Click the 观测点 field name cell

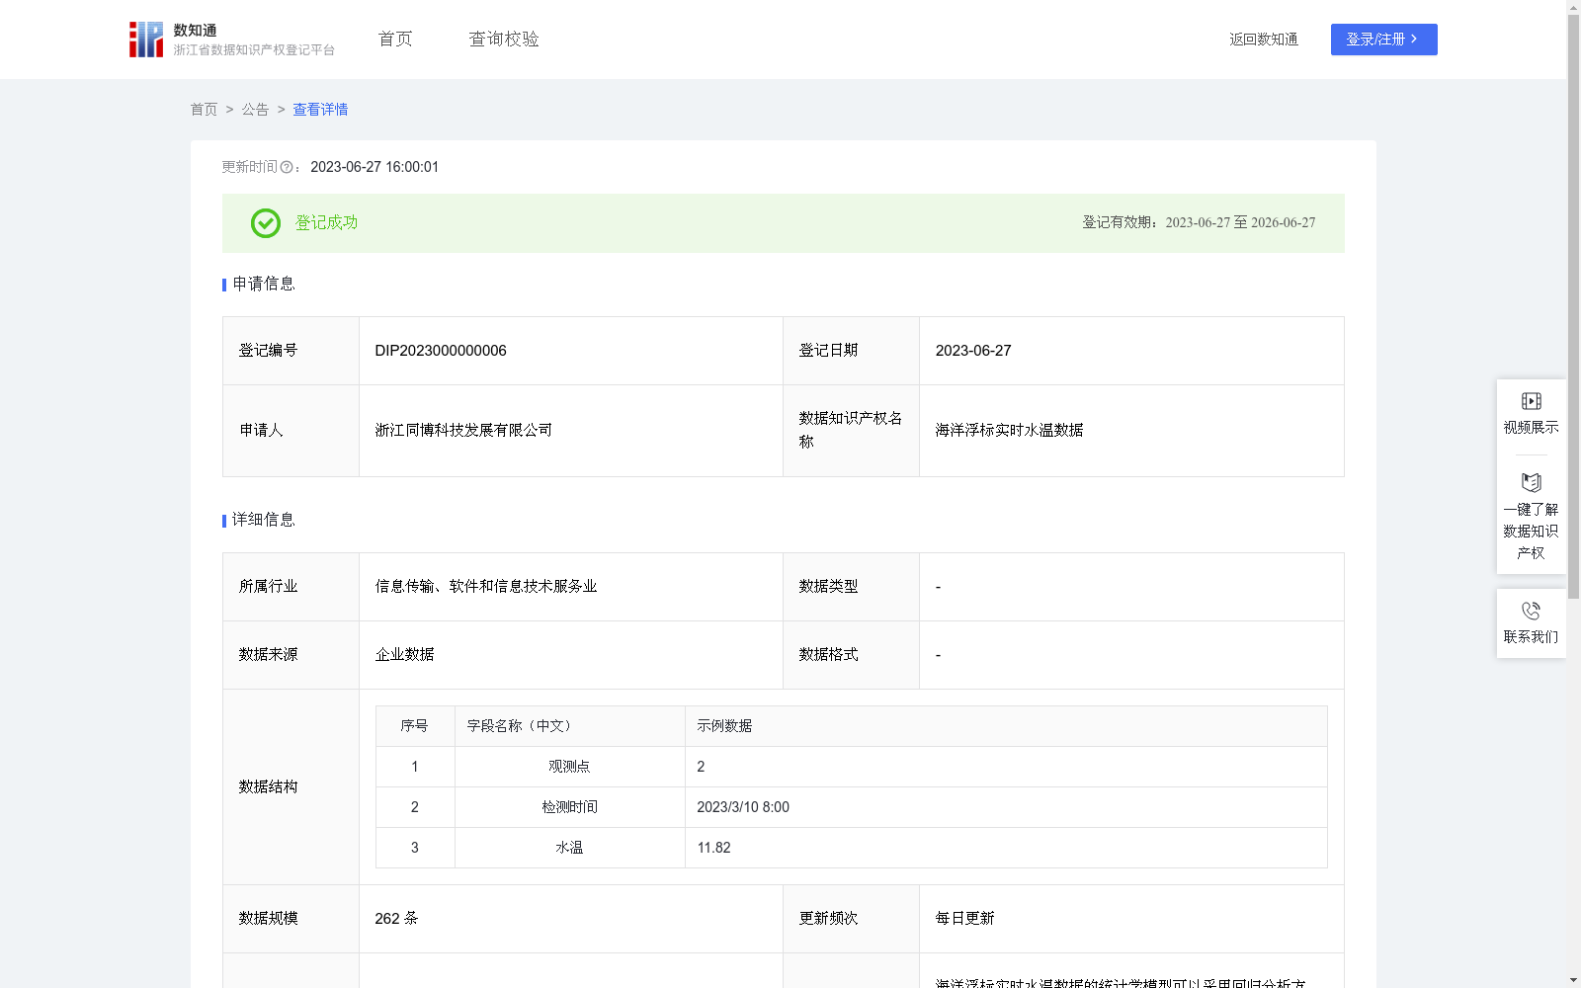click(569, 767)
